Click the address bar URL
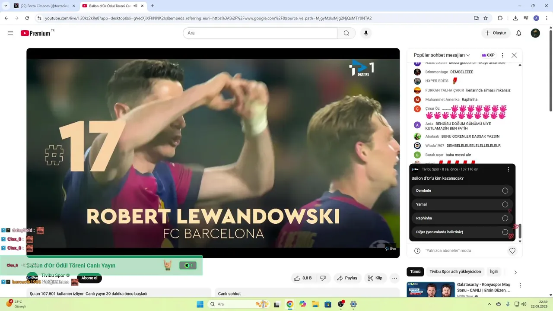Screen dimensions: 553x311 click(208, 18)
